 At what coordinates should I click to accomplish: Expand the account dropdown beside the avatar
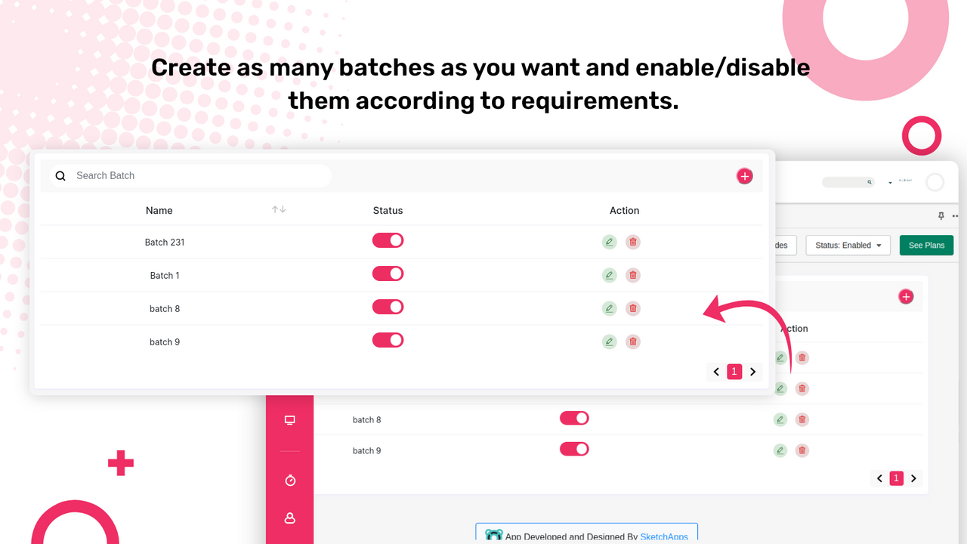coord(890,182)
